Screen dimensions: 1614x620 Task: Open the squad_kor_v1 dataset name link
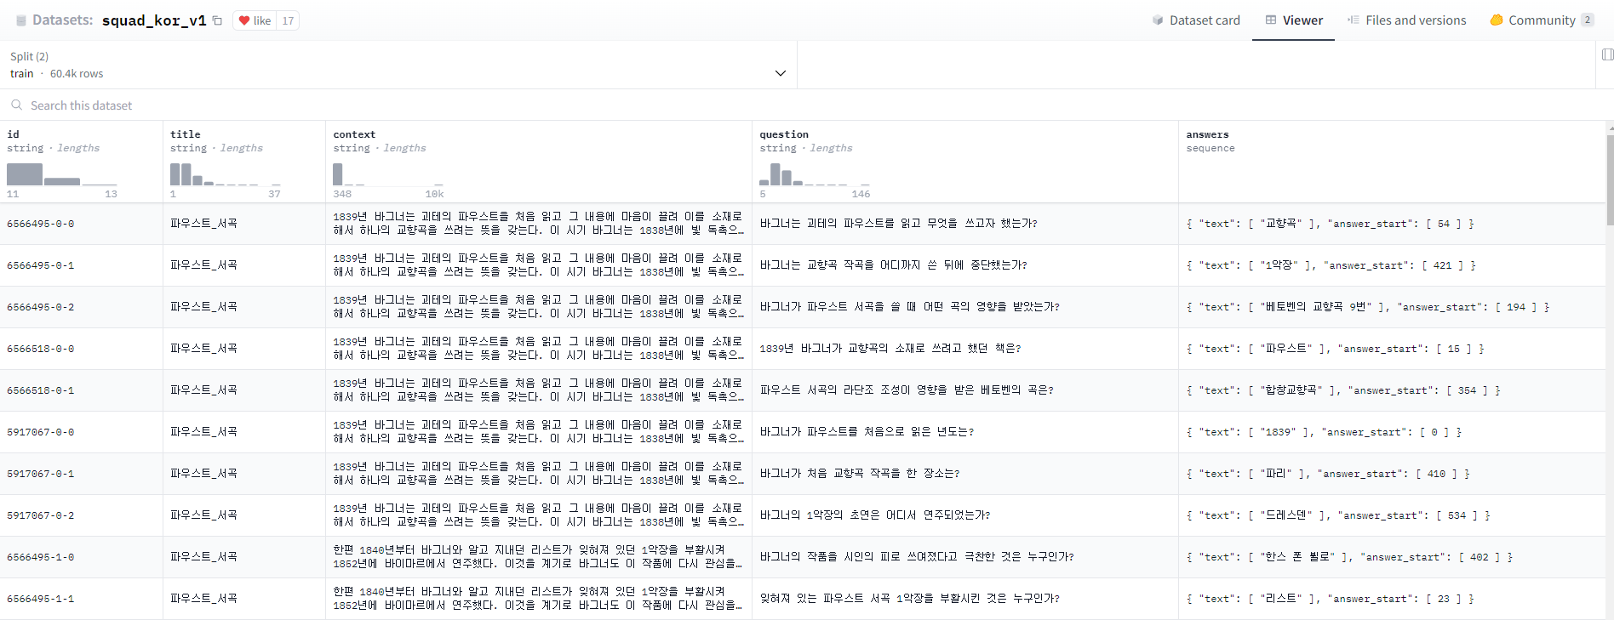coord(154,20)
